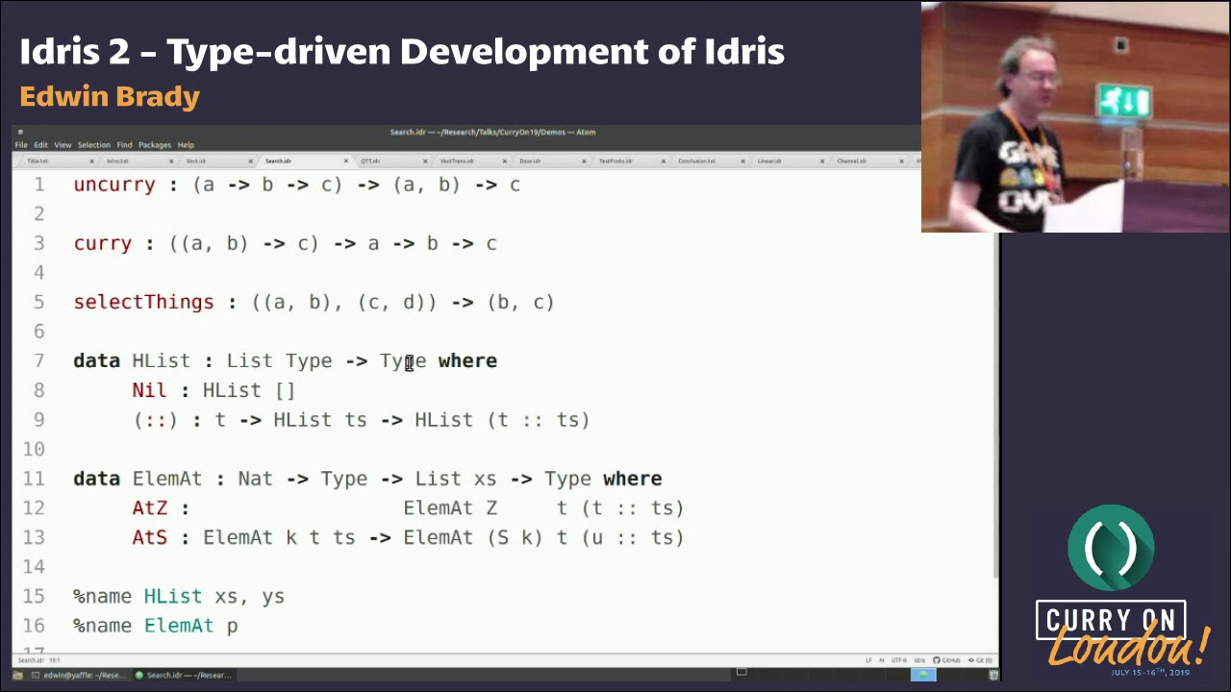Close the Title.txt tab
The height and width of the screenshot is (692, 1231).
(91, 161)
